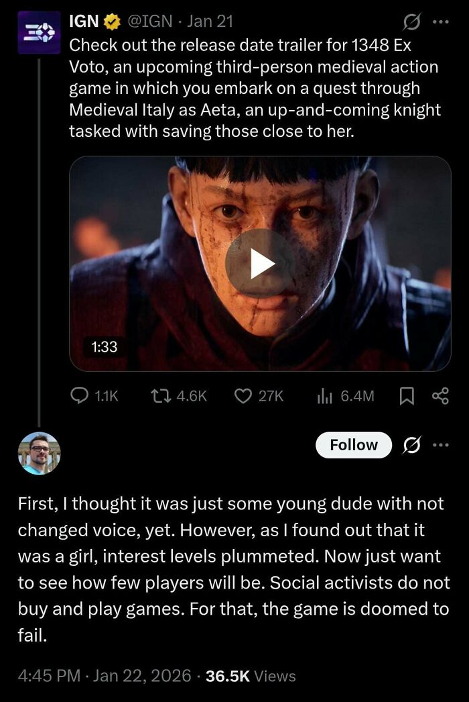Open the more options menu on the reply

442,445
